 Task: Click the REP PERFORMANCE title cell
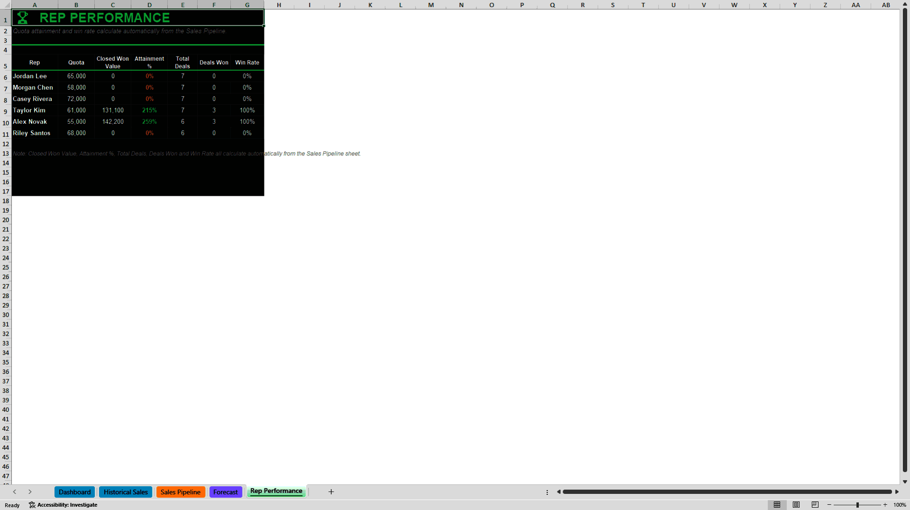click(137, 18)
